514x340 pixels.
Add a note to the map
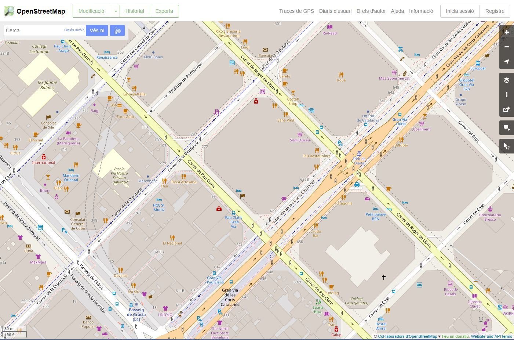[507, 128]
